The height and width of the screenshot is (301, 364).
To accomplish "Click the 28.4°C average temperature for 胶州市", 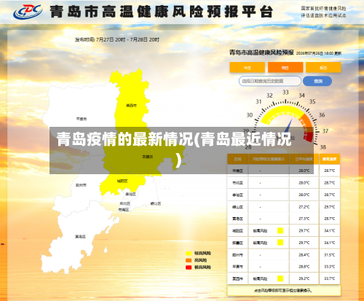I will pyautogui.click(x=304, y=255).
